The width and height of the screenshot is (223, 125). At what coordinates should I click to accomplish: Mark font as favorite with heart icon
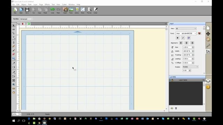coord(199,33)
